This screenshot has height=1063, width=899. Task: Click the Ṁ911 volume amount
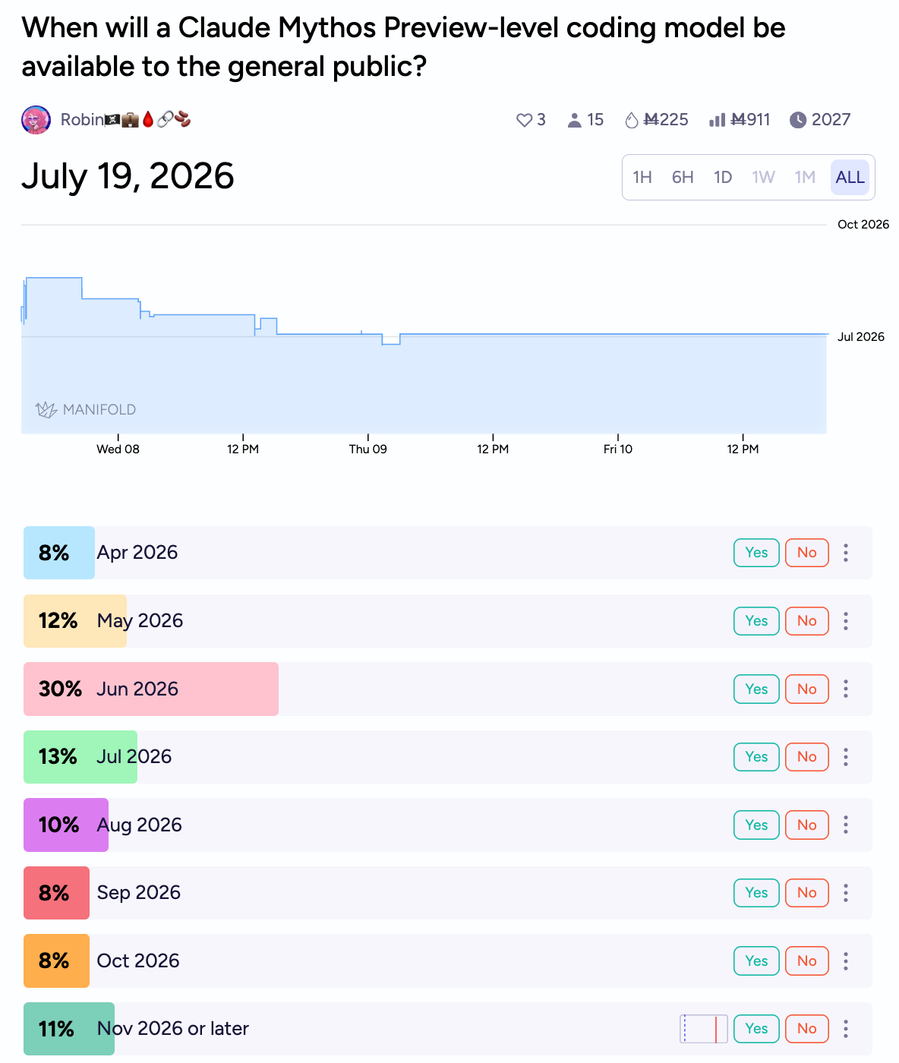[x=750, y=120]
